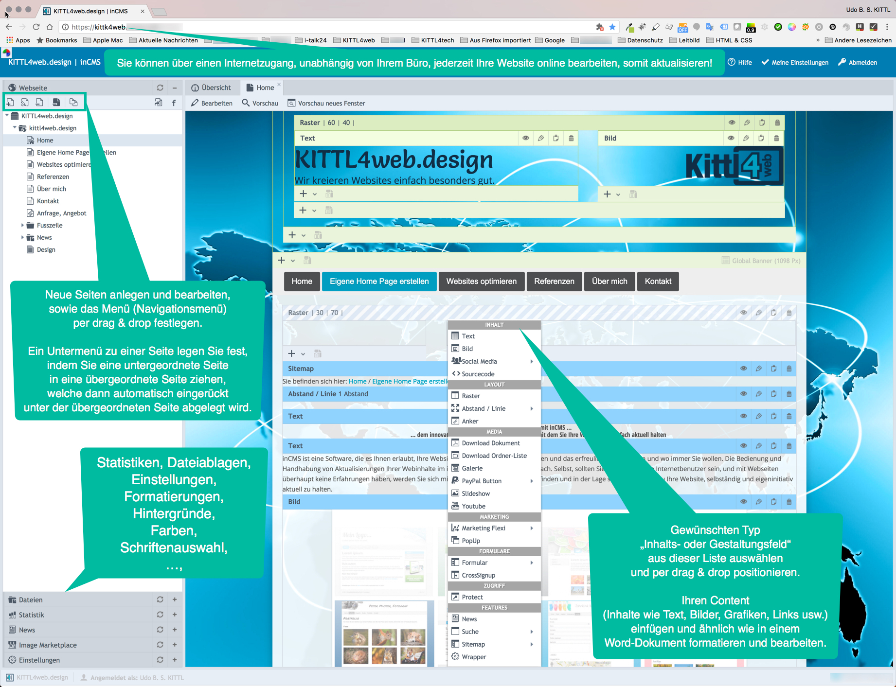Choose Wrapper from the Features menu section
896x687 pixels.
point(494,657)
